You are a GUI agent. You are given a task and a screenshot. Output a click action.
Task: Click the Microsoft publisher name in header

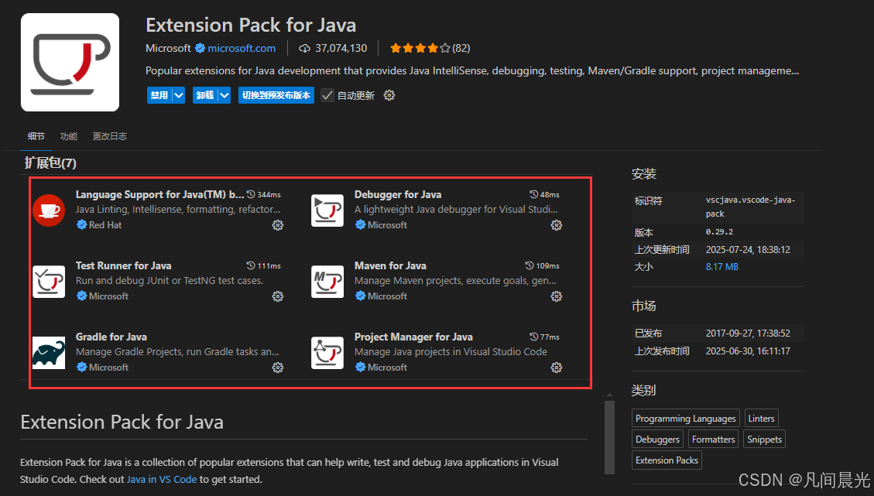pos(168,49)
